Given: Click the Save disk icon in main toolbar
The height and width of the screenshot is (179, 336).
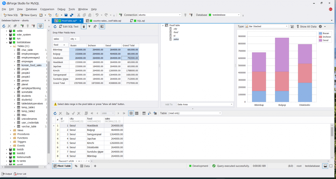Looking at the screenshot, I should [x=66, y=15].
